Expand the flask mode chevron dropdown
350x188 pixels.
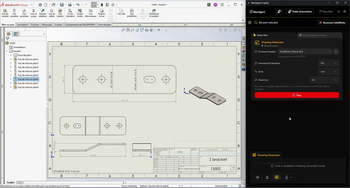point(291,177)
